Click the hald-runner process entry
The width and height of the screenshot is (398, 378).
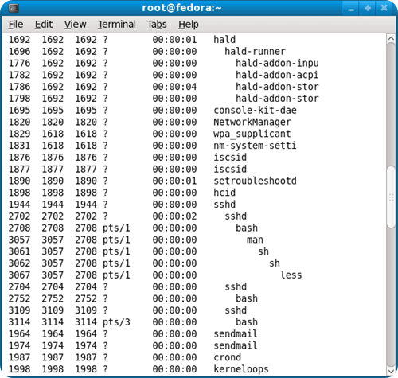[255, 52]
